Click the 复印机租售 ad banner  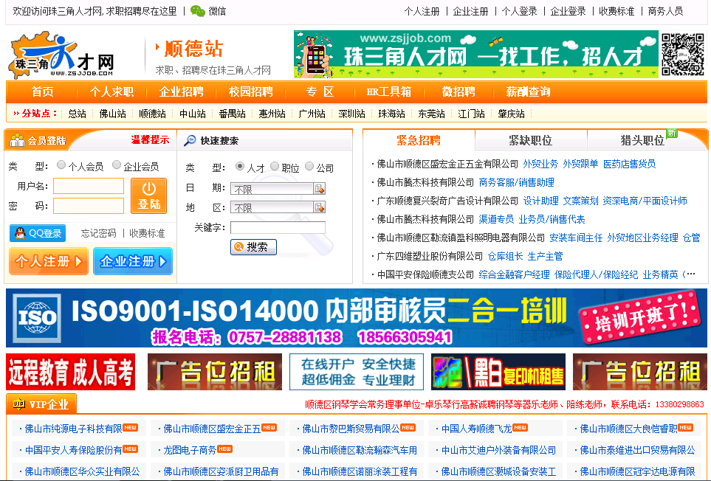[498, 372]
